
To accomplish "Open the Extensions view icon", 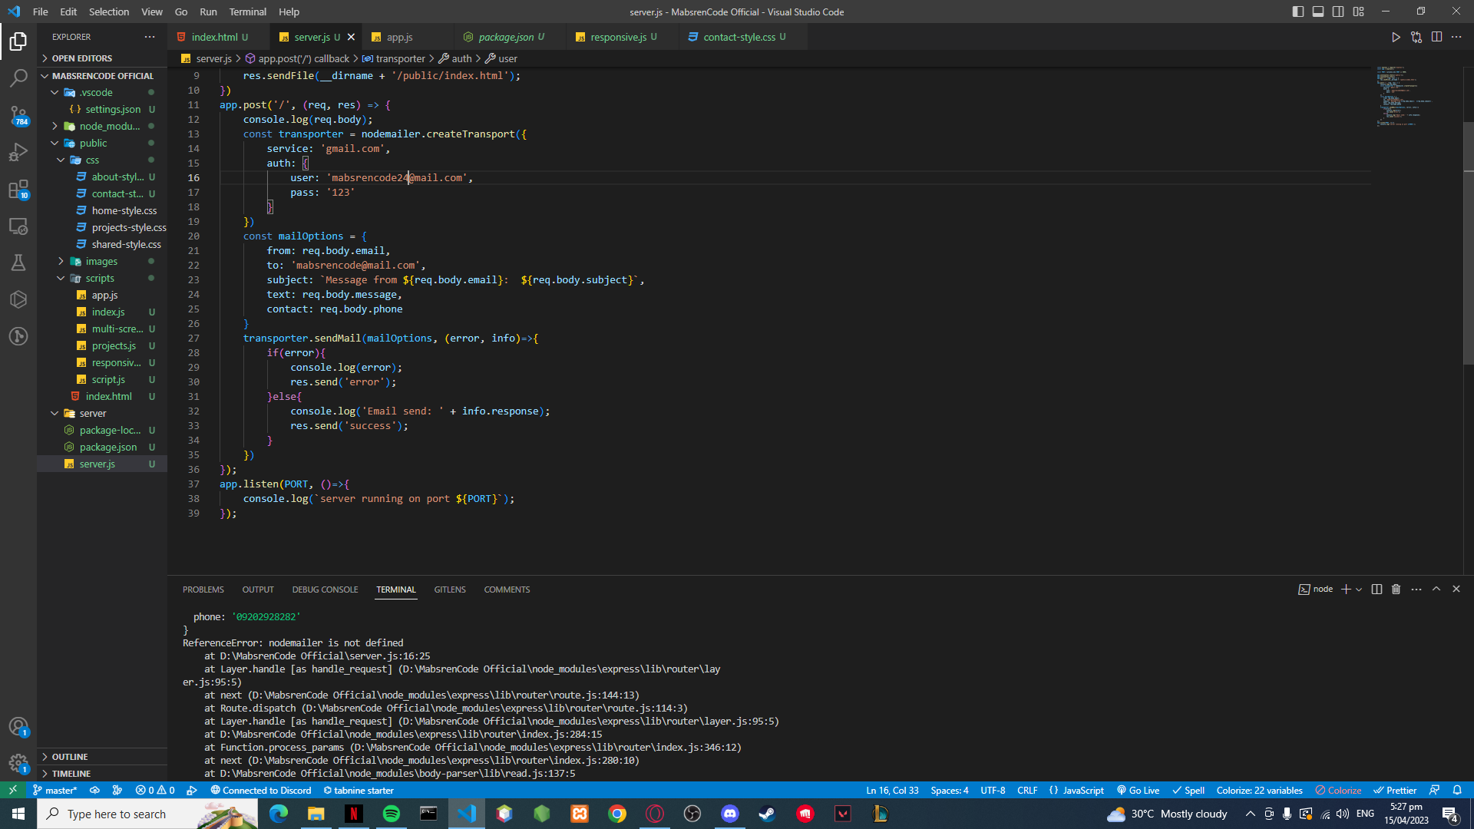I will coord(18,189).
